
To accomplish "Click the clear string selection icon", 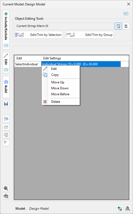I will coord(126,26).
